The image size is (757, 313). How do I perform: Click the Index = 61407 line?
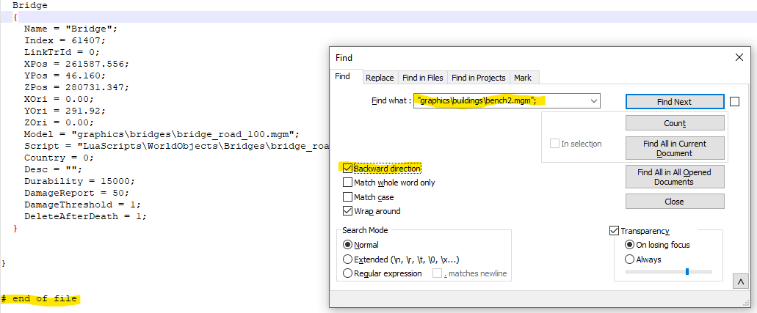click(x=65, y=40)
